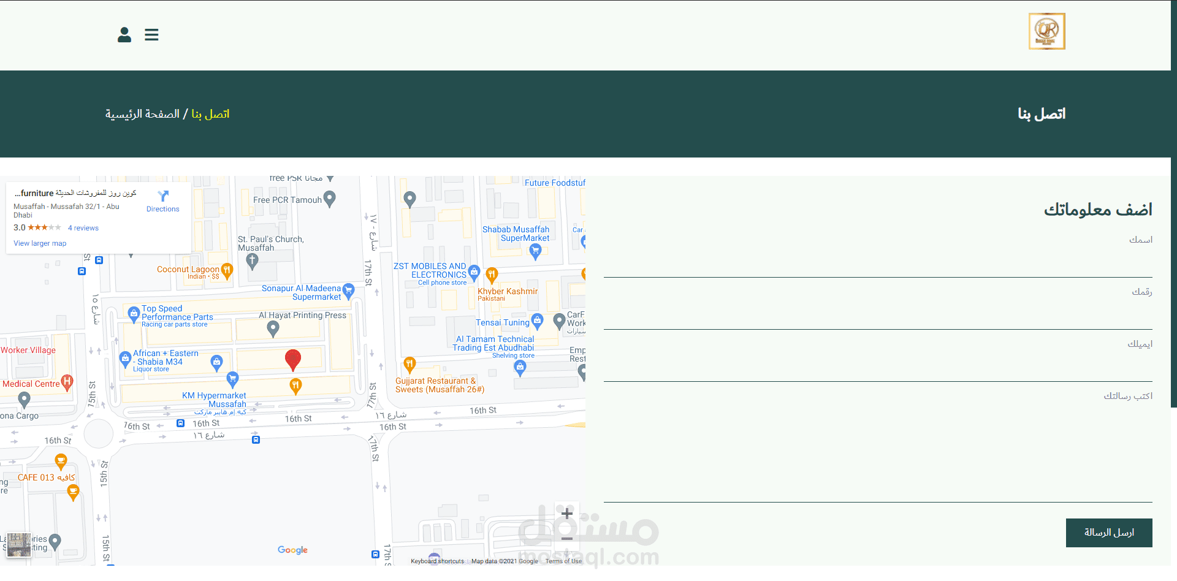1177x581 pixels.
Task: Zoom in on the map
Action: [x=567, y=514]
